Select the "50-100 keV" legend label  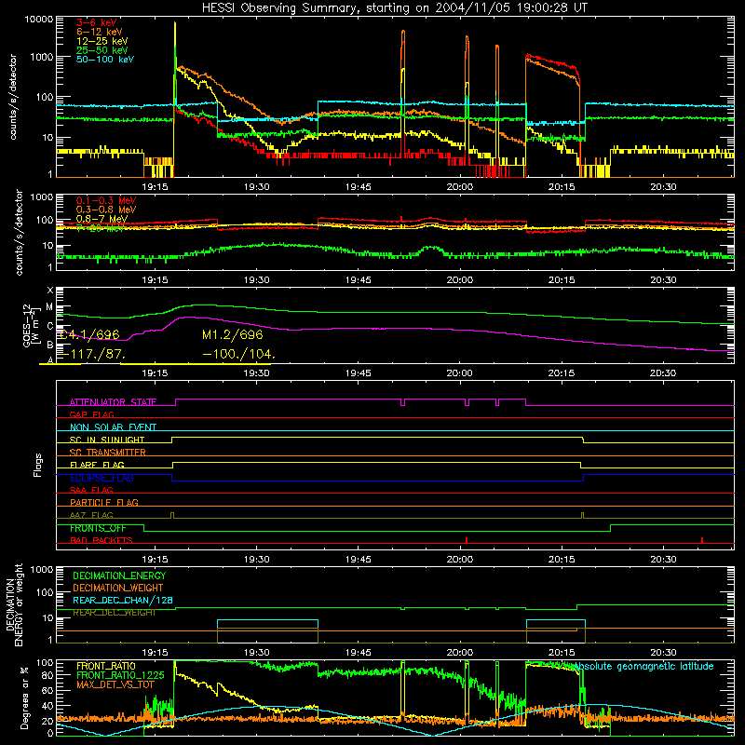tap(105, 60)
